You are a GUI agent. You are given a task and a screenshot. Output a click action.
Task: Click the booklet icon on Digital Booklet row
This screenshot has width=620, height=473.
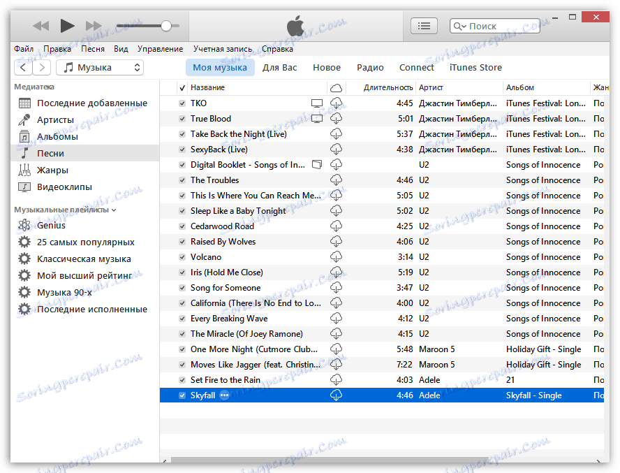[317, 165]
